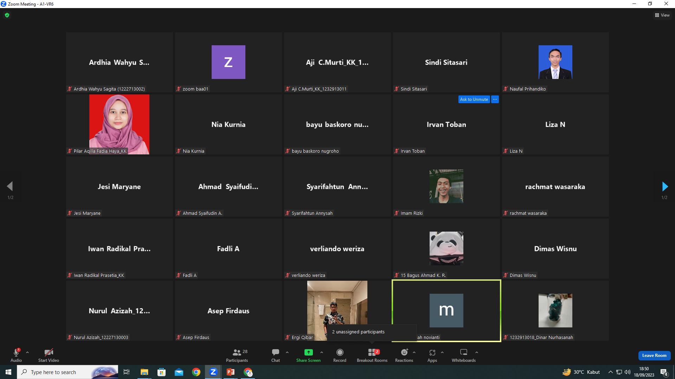
Task: Open the volume control in system tray
Action: [628, 372]
